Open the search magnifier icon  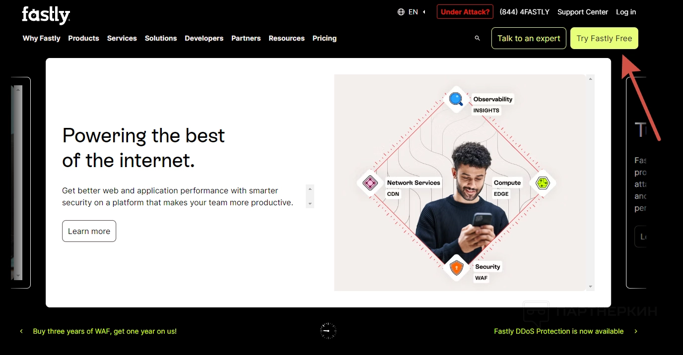(x=478, y=38)
